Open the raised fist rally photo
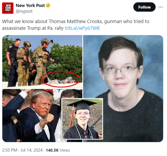The image size is (167, 156). (32, 115)
